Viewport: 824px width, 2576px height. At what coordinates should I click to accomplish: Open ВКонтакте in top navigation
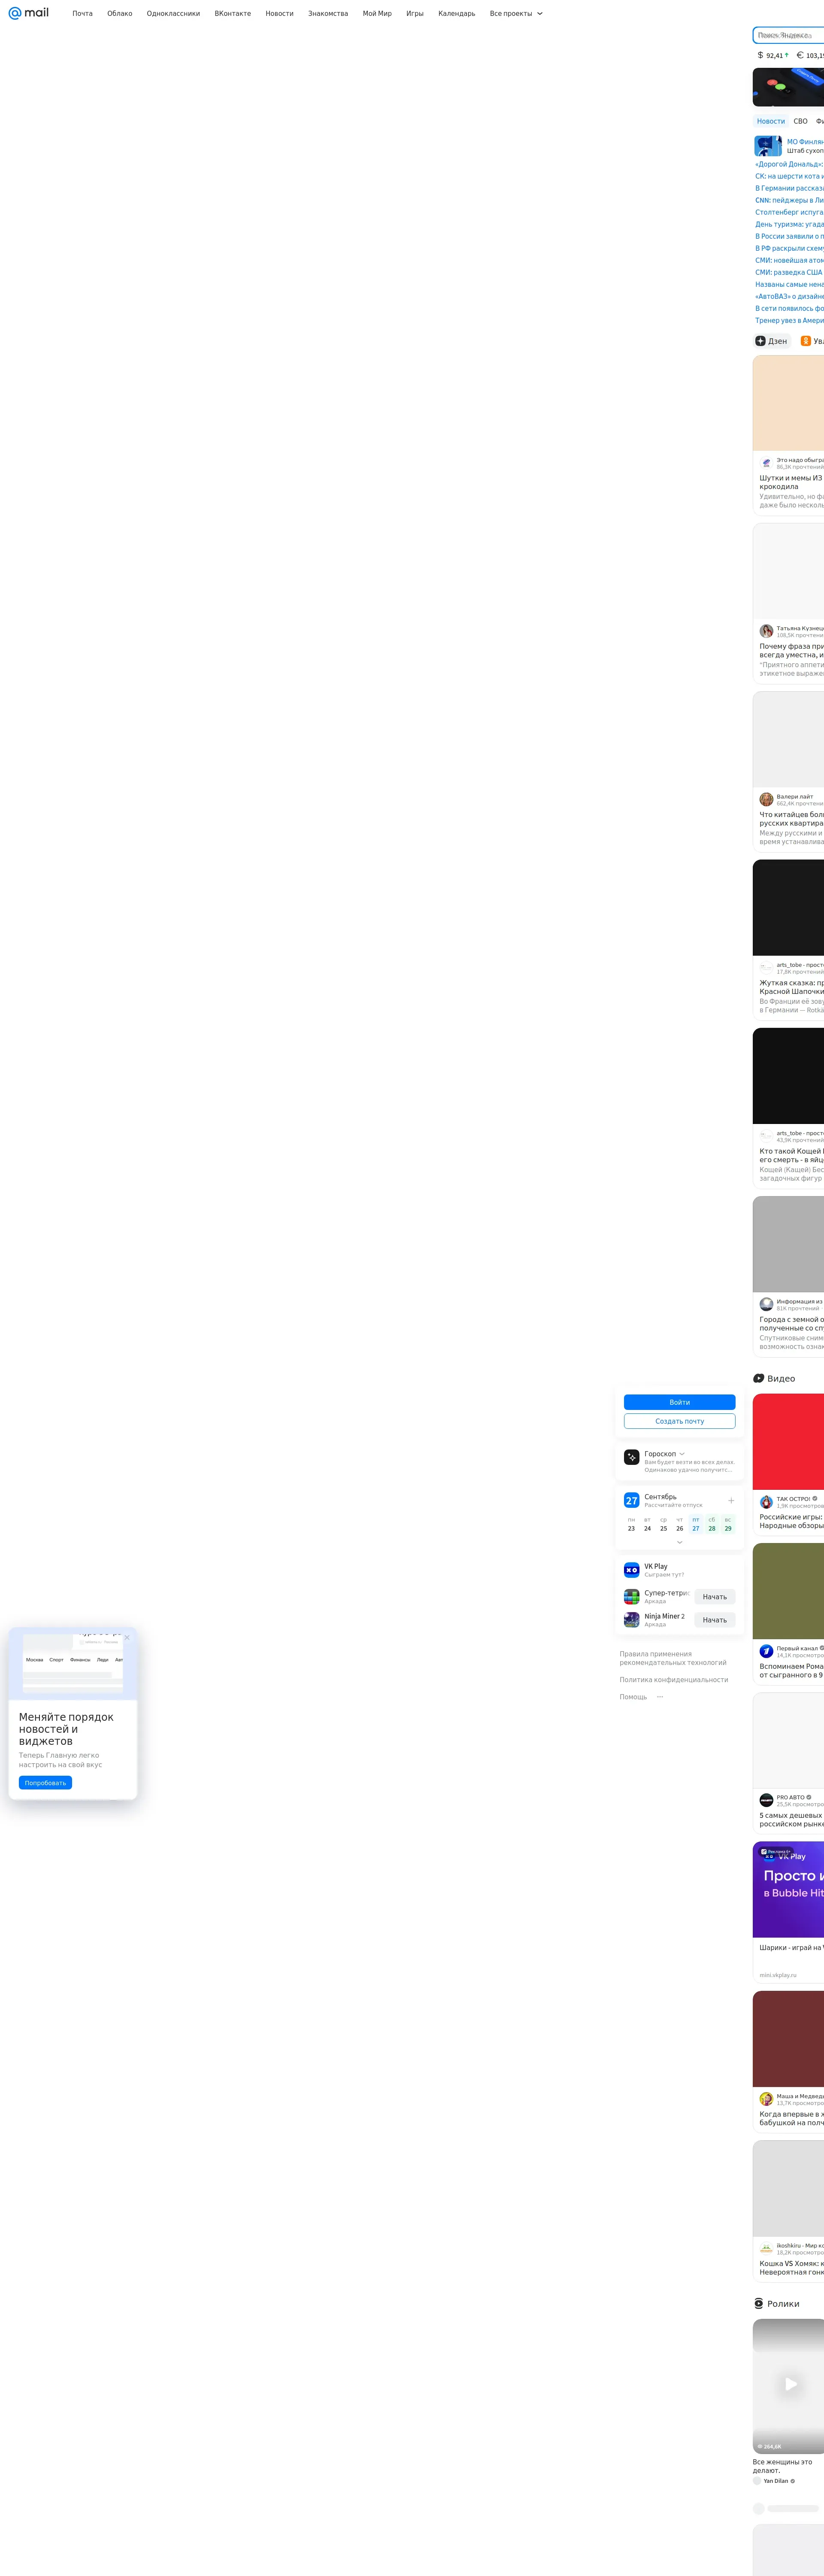[x=233, y=13]
